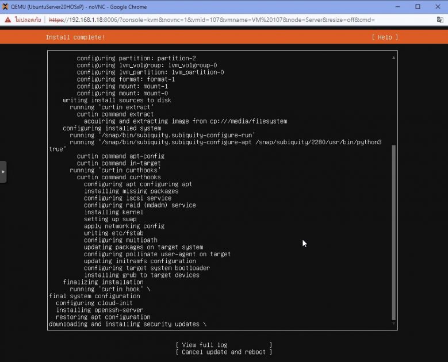
Task: Click log line 'restoring apt configuration'
Action: [x=103, y=317]
